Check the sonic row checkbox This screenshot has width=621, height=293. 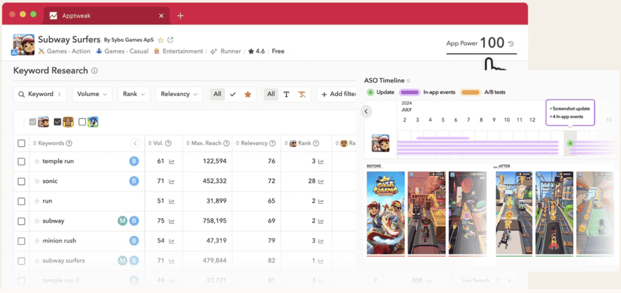21,181
